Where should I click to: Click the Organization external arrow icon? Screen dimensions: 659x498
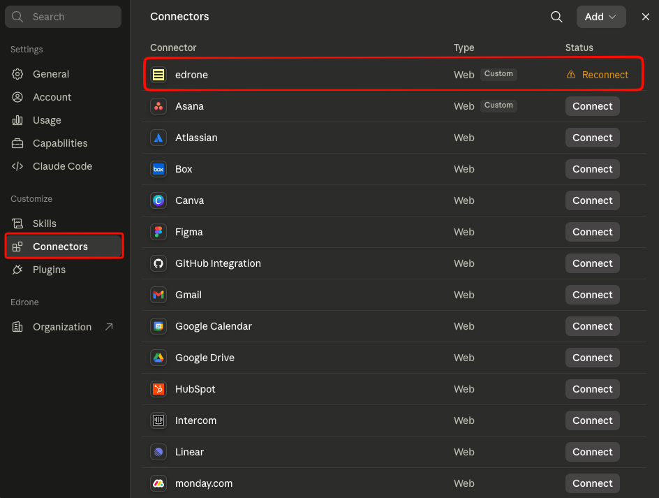click(x=109, y=327)
